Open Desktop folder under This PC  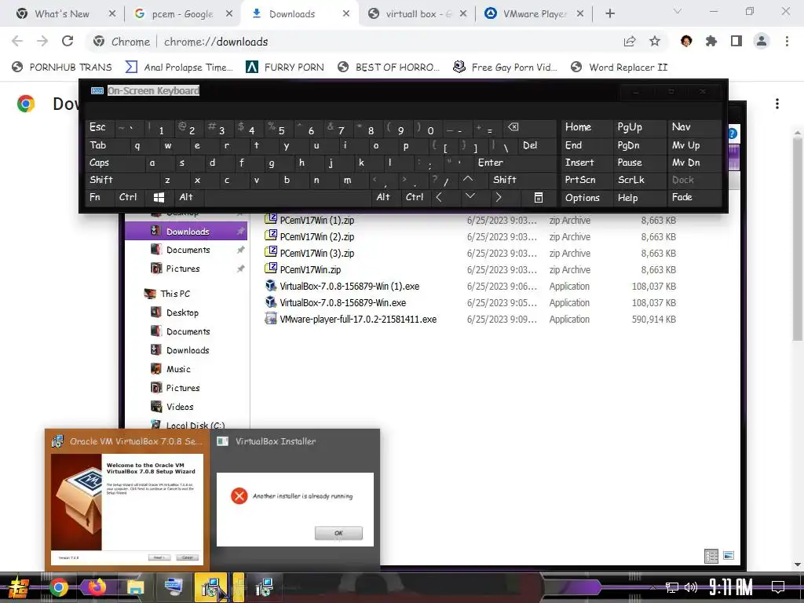181,312
